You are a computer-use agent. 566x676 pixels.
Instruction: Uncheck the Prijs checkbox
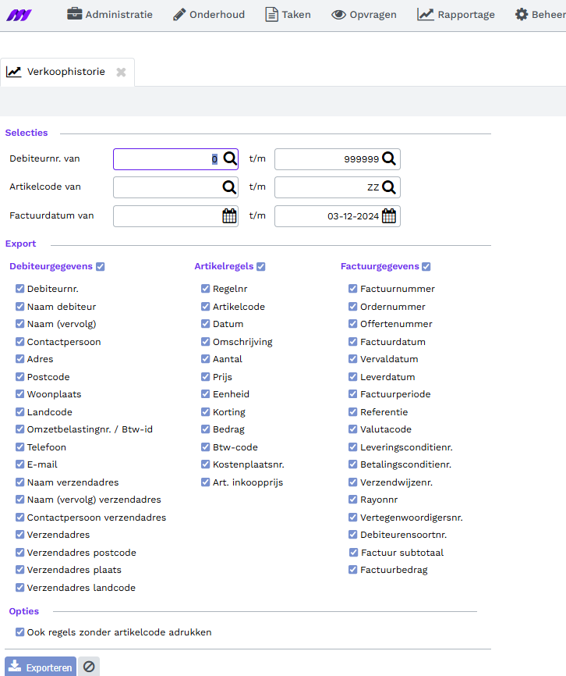click(205, 376)
